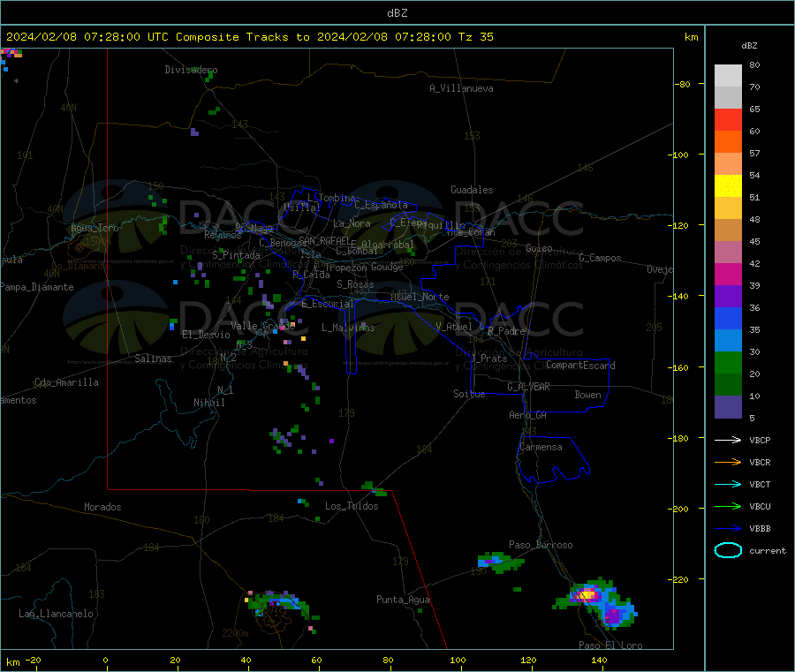Screen dimensions: 795x672
Task: Click the 'Aero_GA' map label
Action: point(528,415)
